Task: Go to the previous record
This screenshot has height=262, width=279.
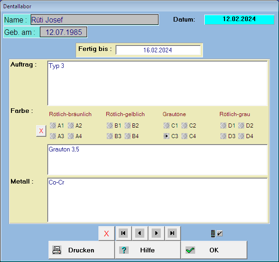Action: click(x=139, y=233)
